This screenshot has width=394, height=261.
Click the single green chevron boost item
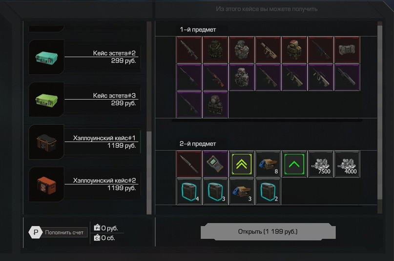(x=294, y=164)
